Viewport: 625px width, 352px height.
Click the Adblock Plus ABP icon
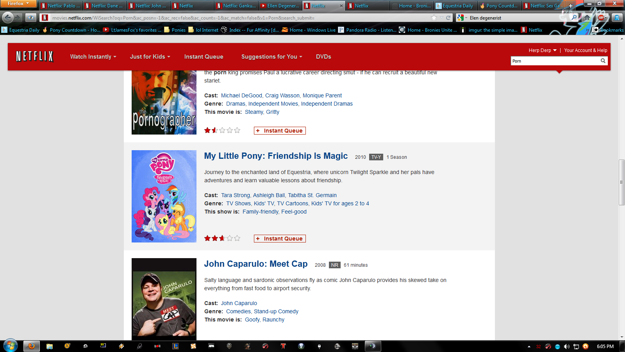pos(602,18)
